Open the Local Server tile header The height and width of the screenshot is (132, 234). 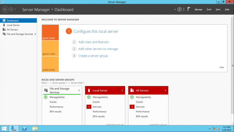pyautogui.click(x=105, y=90)
